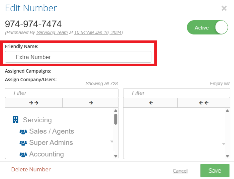Select the Super Admins group

point(51,143)
